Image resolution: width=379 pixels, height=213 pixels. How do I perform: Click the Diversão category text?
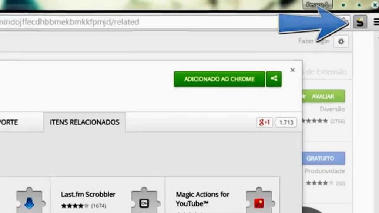click(332, 109)
